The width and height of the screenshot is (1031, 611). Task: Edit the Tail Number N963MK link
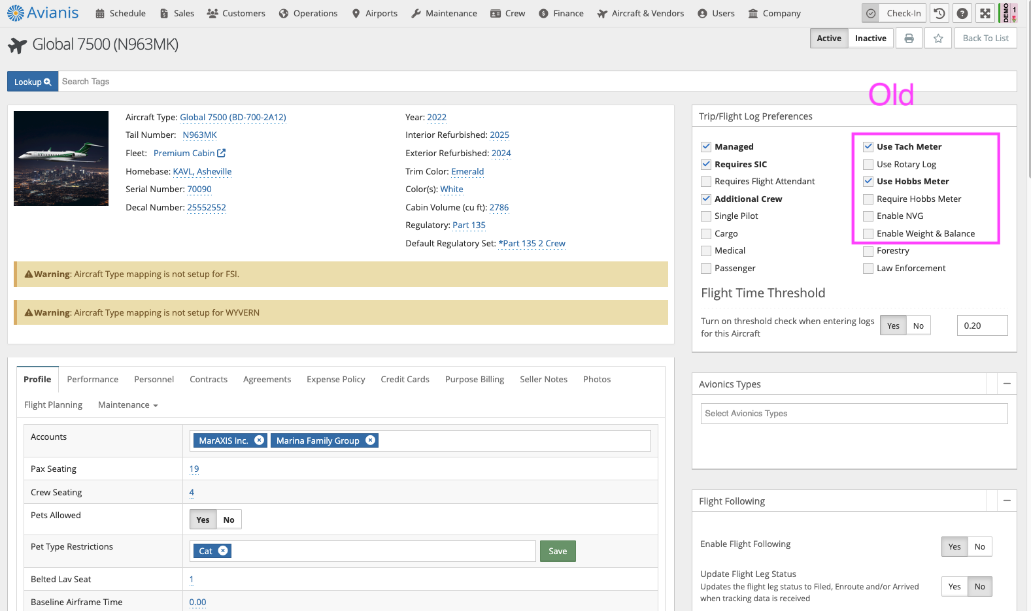point(200,135)
